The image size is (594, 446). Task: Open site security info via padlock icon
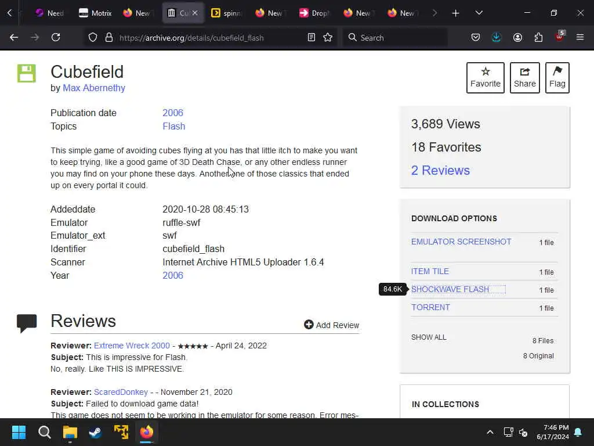click(x=109, y=37)
